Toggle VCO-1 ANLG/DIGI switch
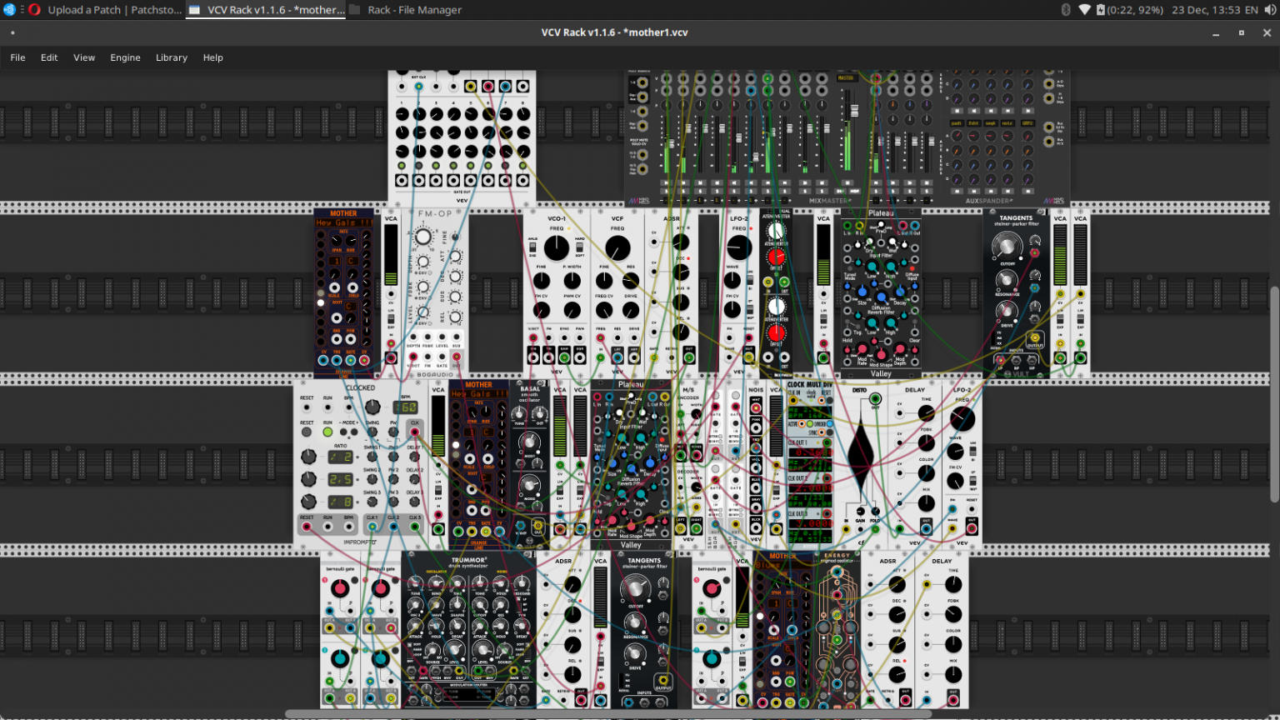The width and height of the screenshot is (1280, 720). point(532,247)
